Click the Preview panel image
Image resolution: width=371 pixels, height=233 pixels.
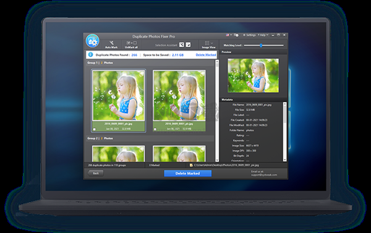click(x=253, y=75)
